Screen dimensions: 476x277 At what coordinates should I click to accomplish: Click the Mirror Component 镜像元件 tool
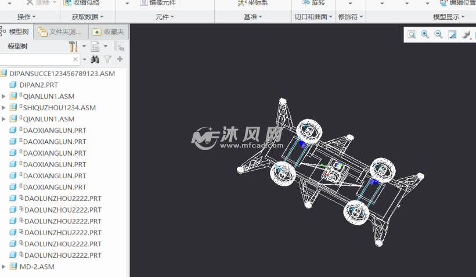(158, 3)
